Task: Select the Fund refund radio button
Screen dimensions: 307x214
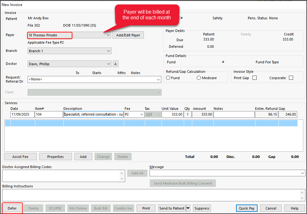Action: point(168,78)
